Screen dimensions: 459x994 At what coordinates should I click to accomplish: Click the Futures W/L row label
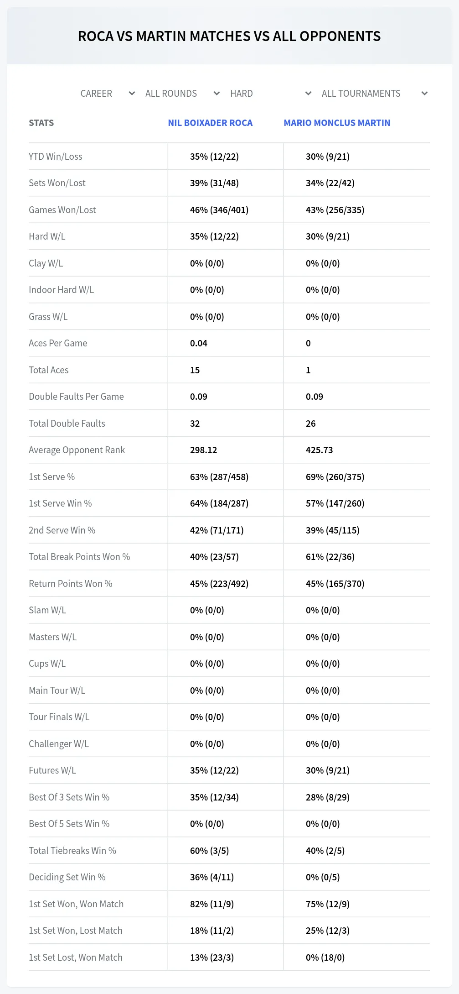point(52,770)
